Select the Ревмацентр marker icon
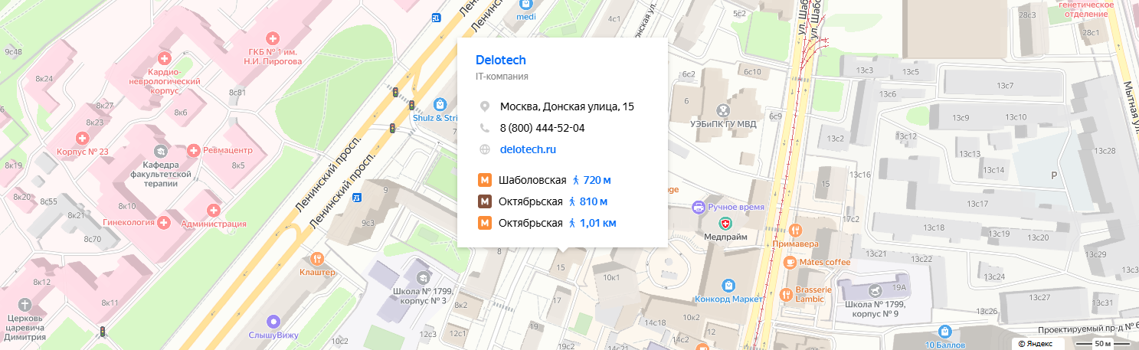This screenshot has height=350, width=1139. [x=194, y=150]
